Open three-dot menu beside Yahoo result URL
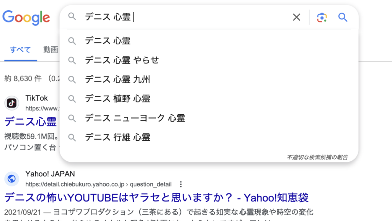Image resolution: width=392 pixels, height=221 pixels. tap(181, 184)
